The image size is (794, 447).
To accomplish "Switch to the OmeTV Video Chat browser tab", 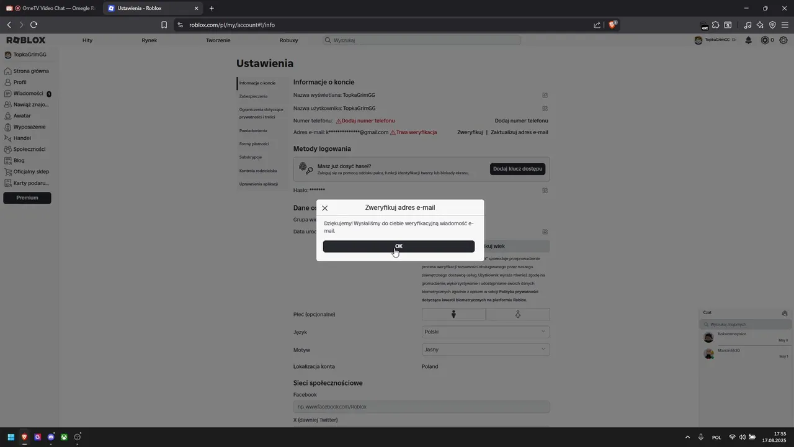I will pos(51,8).
